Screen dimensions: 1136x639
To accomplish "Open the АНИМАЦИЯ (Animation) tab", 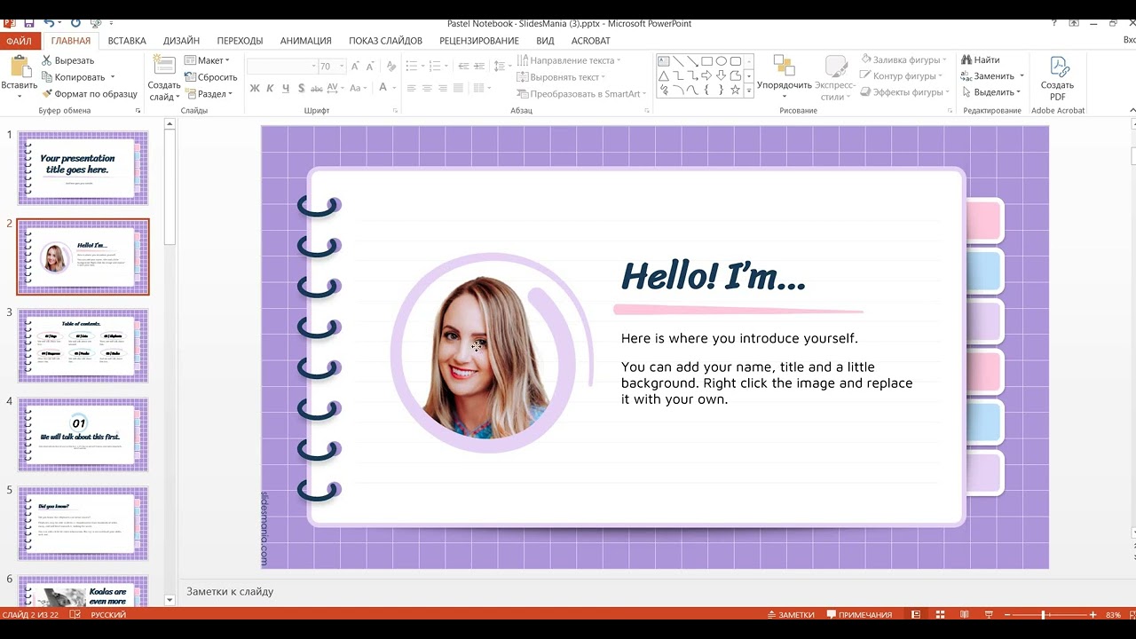I will [305, 41].
